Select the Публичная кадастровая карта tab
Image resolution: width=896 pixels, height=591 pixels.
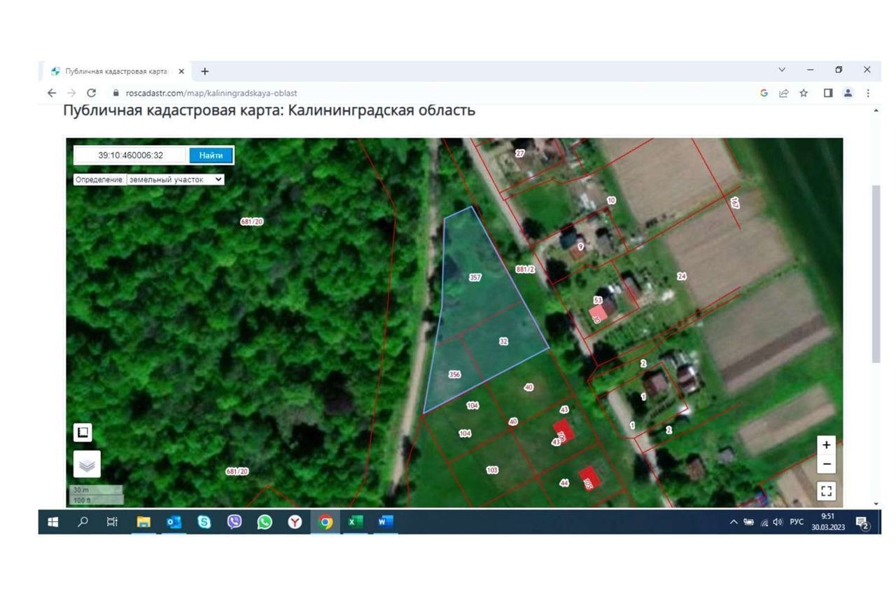coord(115,71)
